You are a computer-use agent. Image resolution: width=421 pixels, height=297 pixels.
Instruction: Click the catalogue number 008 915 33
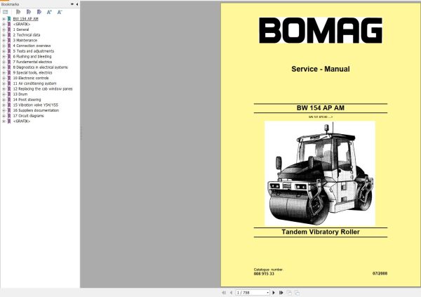point(264,274)
